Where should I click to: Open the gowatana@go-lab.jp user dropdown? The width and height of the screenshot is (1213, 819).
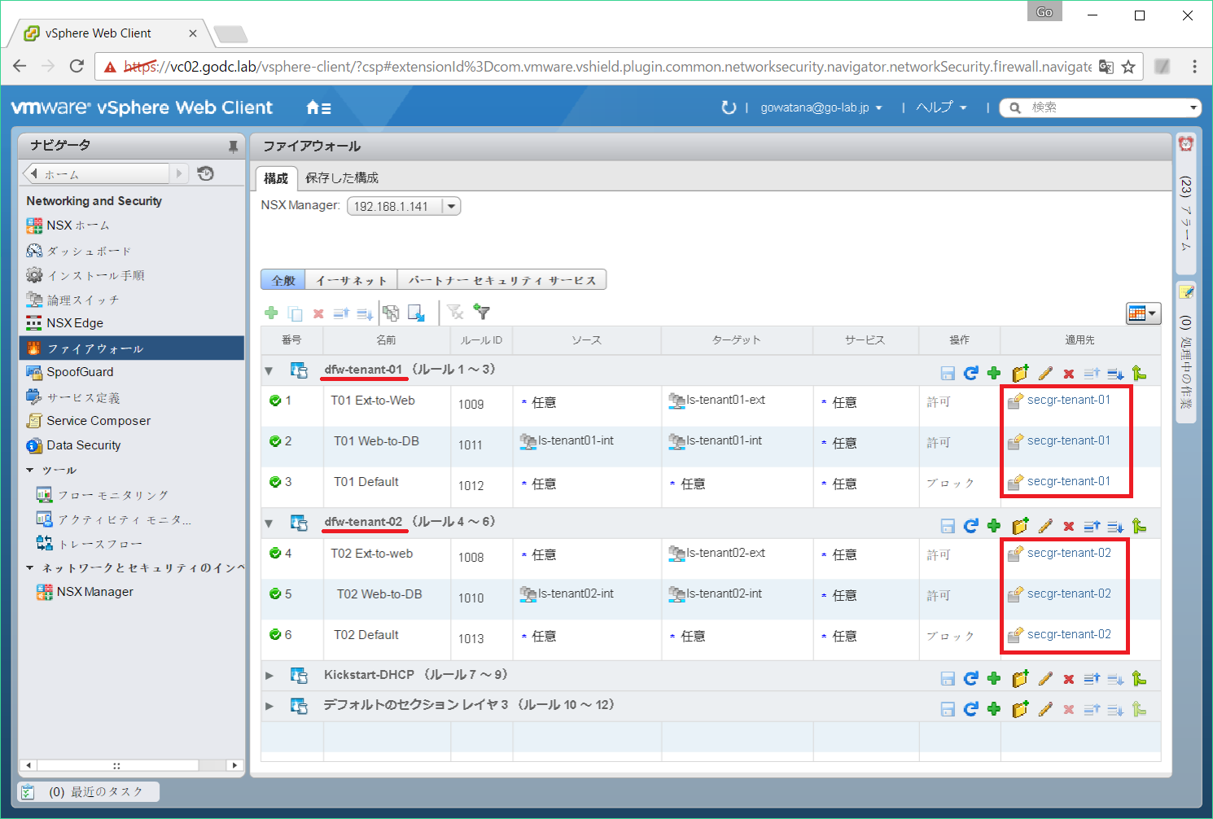[821, 107]
